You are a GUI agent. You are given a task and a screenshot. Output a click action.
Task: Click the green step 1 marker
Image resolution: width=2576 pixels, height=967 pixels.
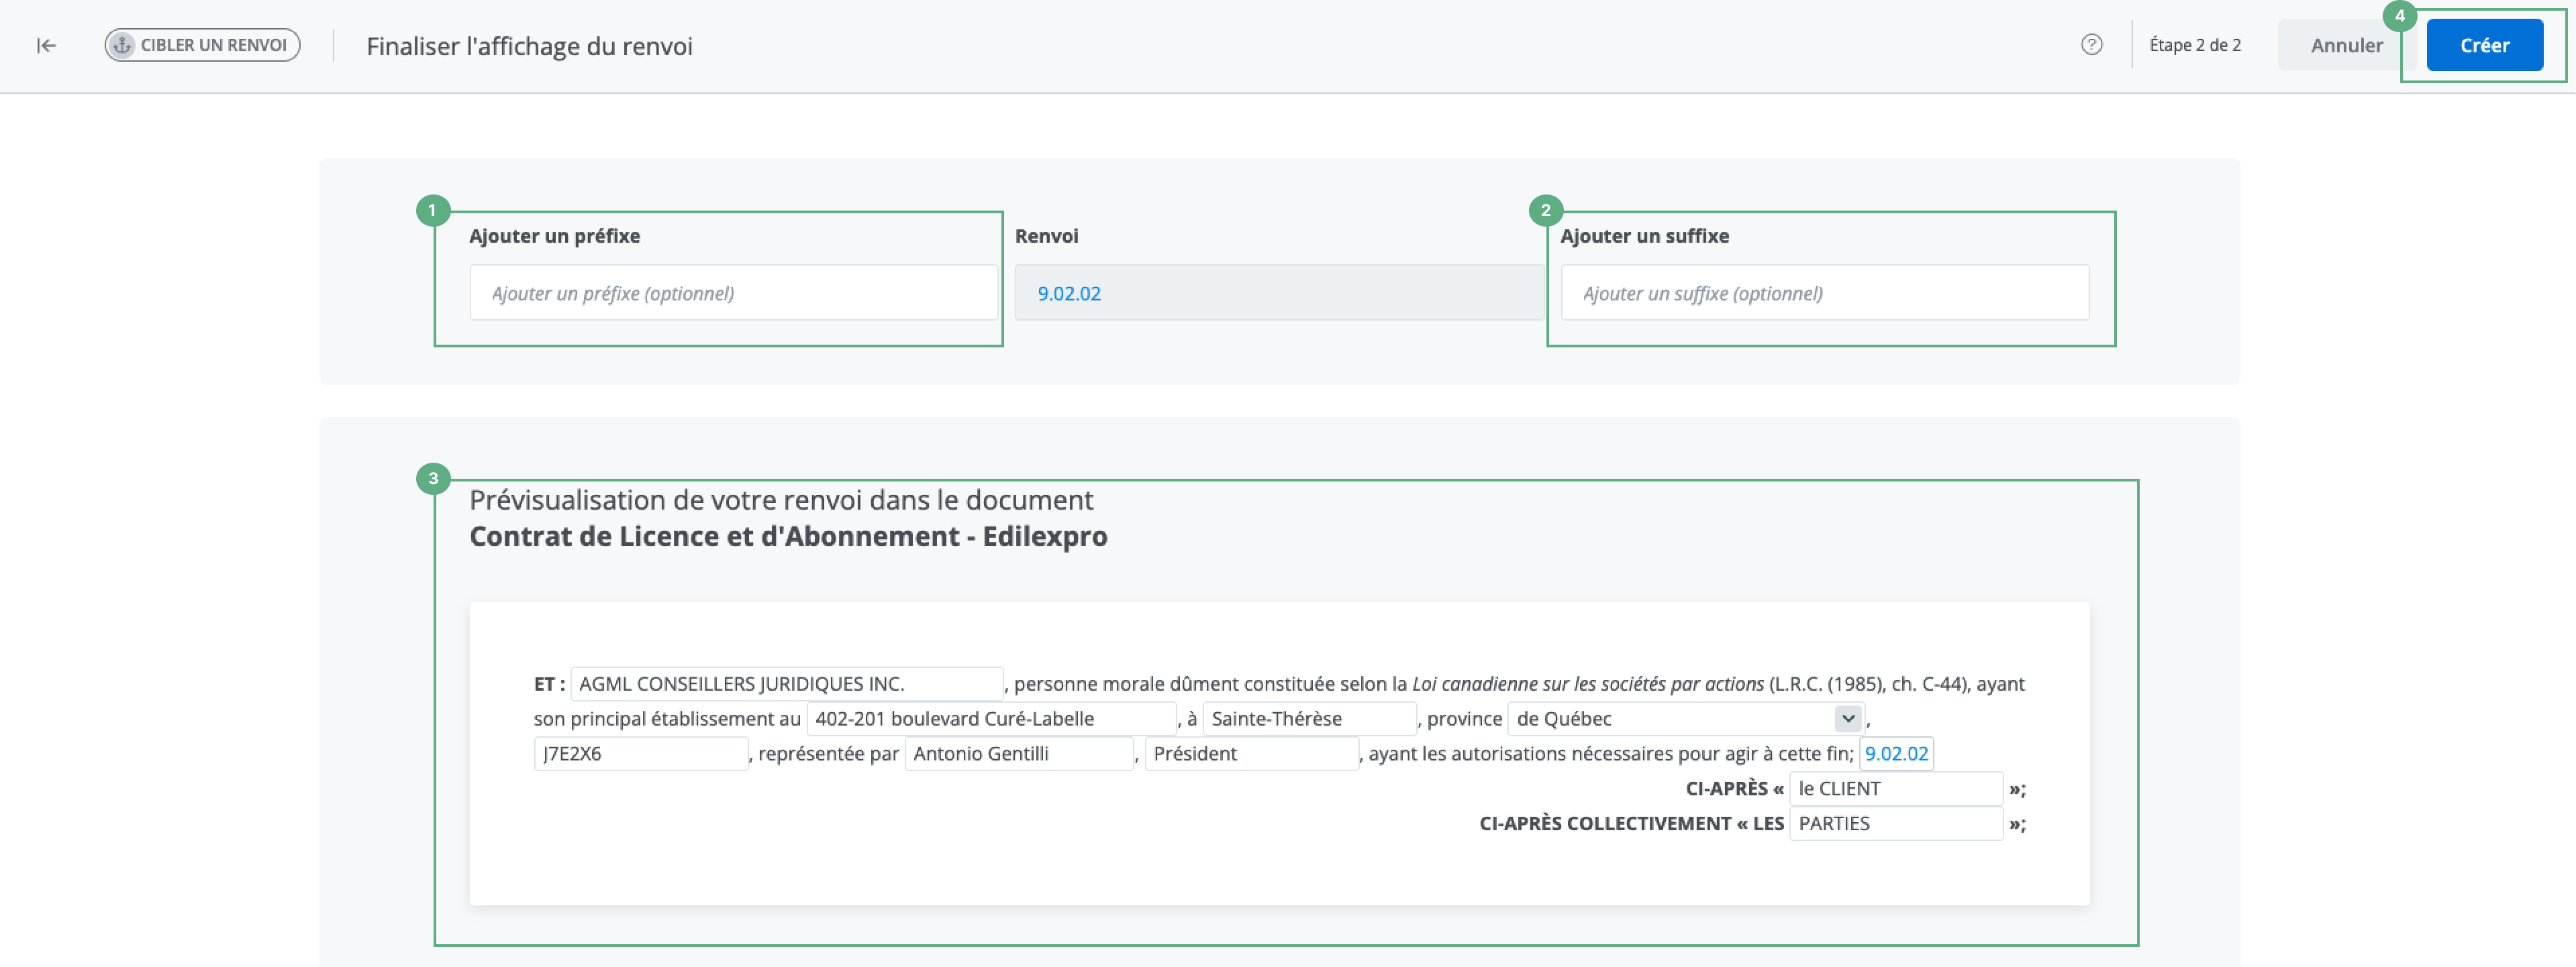[x=432, y=211]
